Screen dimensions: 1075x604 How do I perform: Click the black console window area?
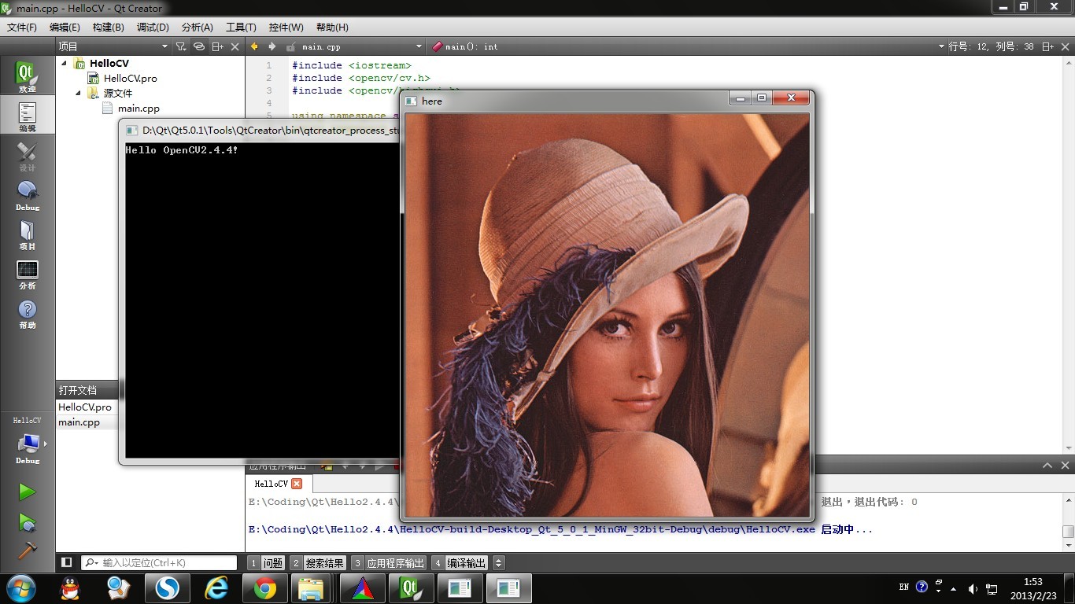[262, 300]
